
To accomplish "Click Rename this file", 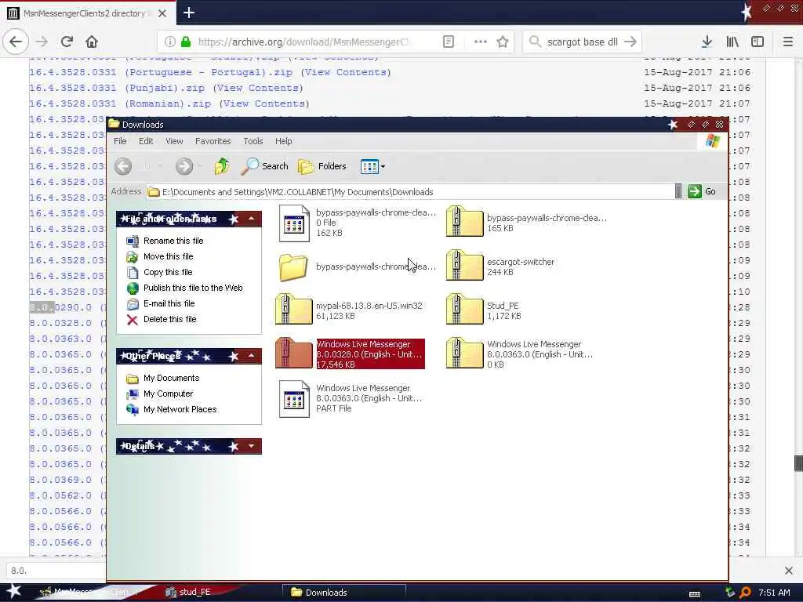I will [173, 241].
